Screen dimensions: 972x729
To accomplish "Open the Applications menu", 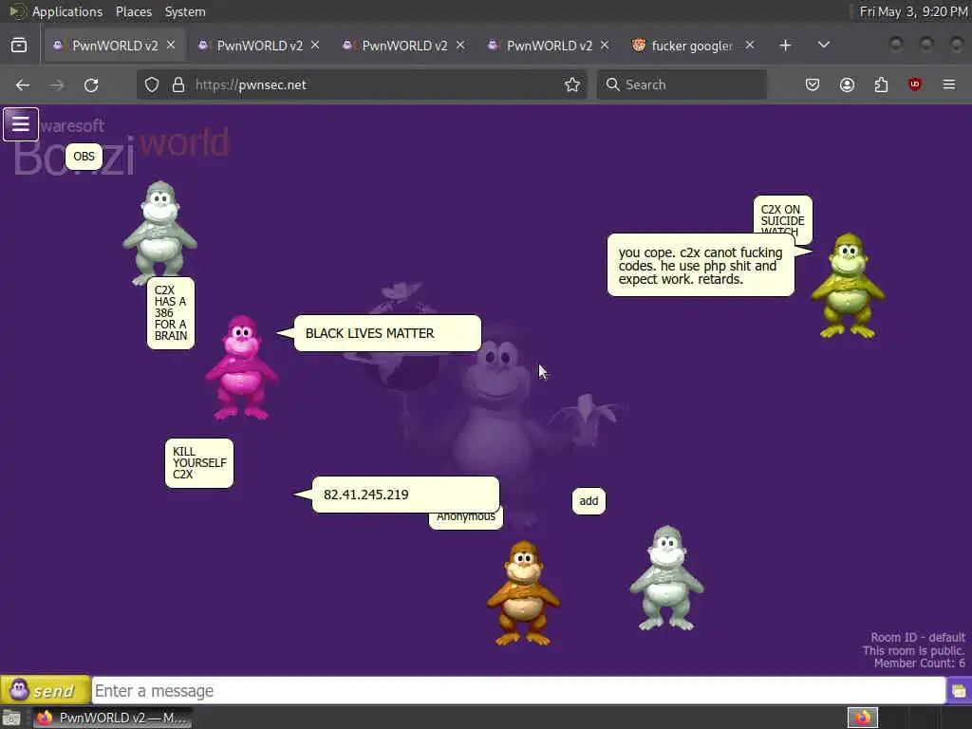I will tap(67, 11).
